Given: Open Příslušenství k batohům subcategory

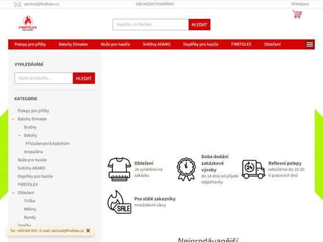Looking at the screenshot, I should (x=47, y=144).
